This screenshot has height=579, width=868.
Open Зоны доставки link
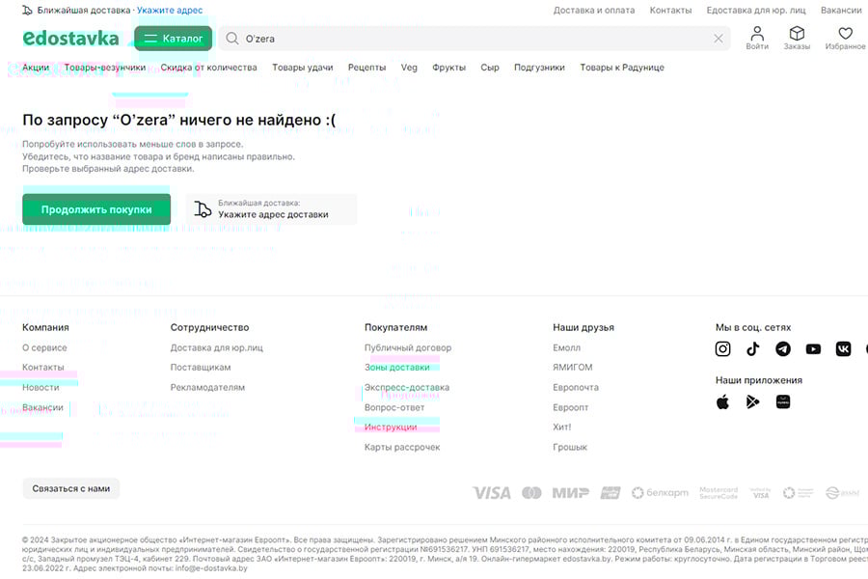[x=396, y=367]
